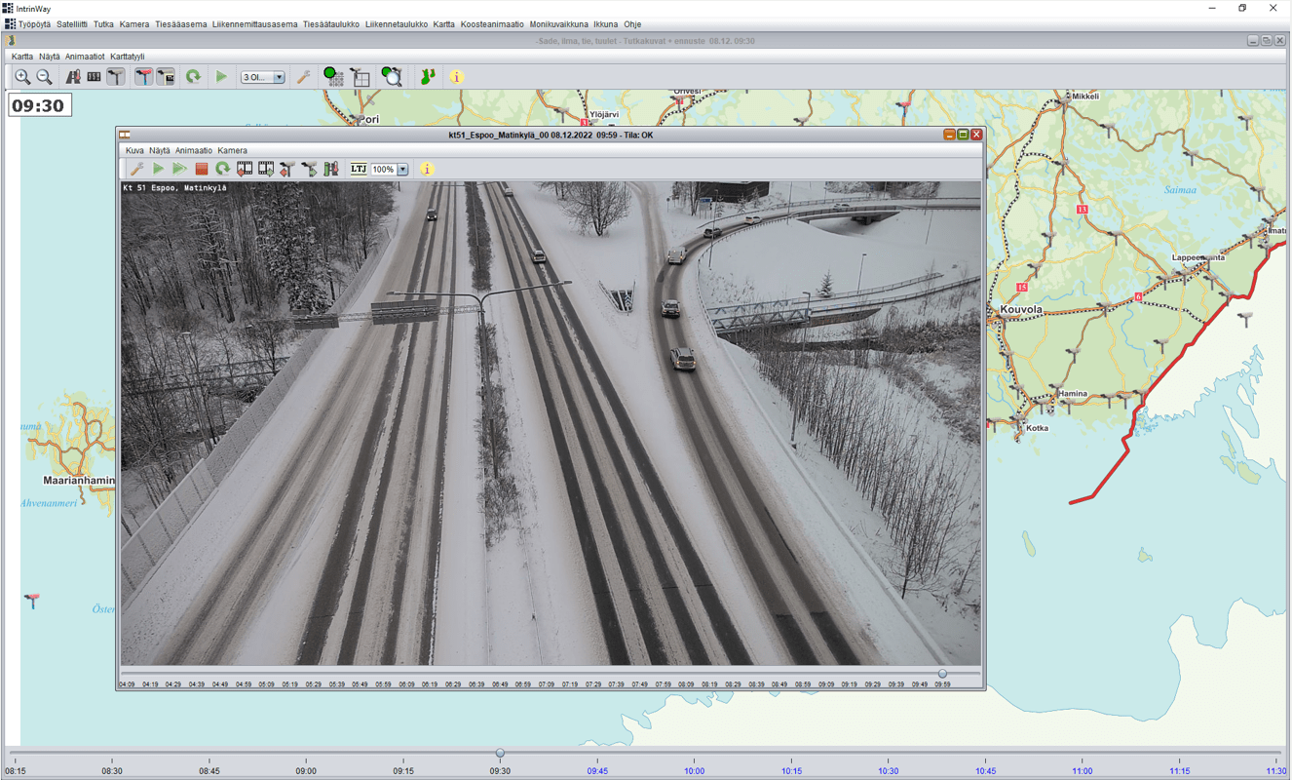Open Satelliitti menu in main menu bar
This screenshot has height=780, width=1292.
[x=72, y=24]
